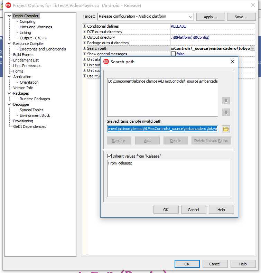Close the Project Options window
Viewport: 261px width, 273px height.
[x=253, y=5]
